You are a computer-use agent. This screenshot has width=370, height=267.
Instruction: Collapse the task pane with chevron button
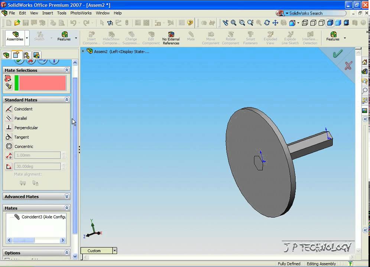(x=365, y=119)
